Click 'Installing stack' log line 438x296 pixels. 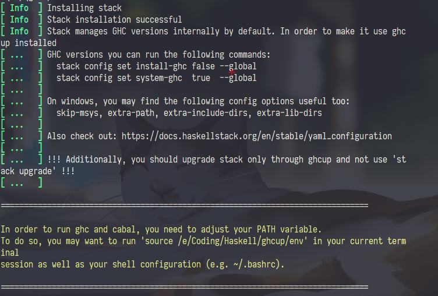84,8
